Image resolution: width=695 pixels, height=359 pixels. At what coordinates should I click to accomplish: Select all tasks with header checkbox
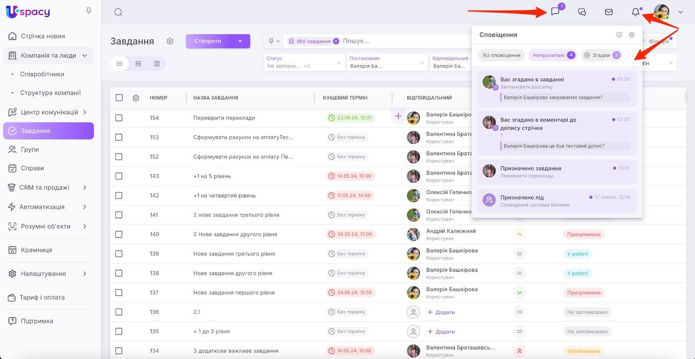click(x=119, y=98)
